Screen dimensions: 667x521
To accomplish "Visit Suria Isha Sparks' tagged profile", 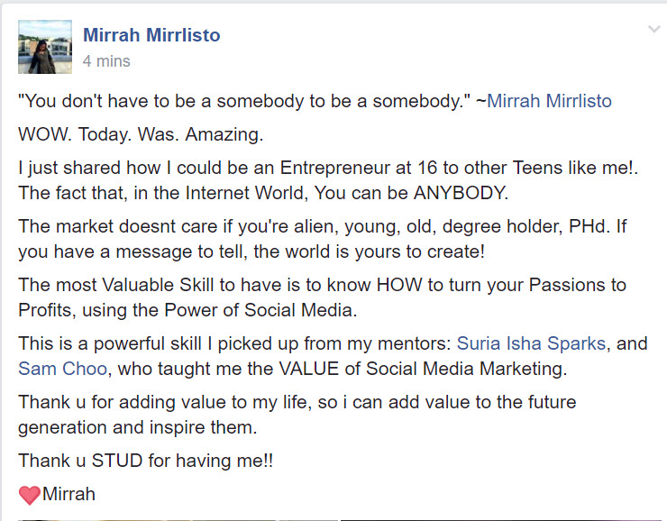I will pyautogui.click(x=531, y=343).
